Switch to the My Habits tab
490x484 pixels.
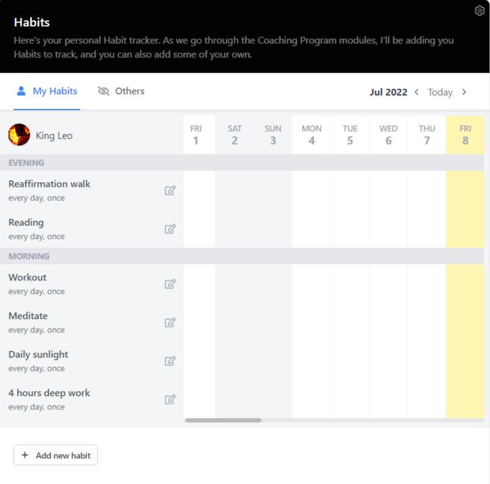click(47, 91)
